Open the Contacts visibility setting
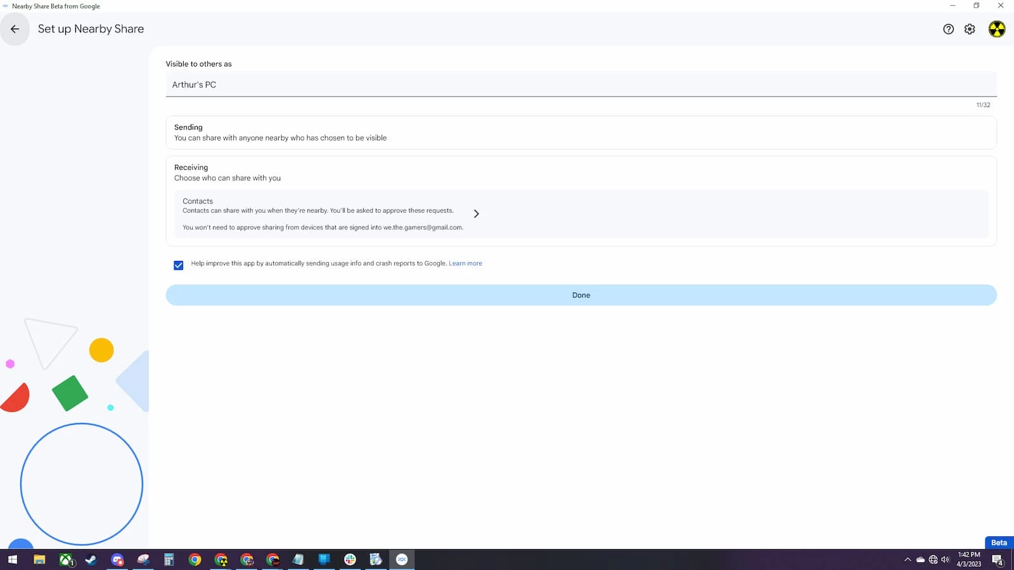1014x570 pixels. [323, 214]
